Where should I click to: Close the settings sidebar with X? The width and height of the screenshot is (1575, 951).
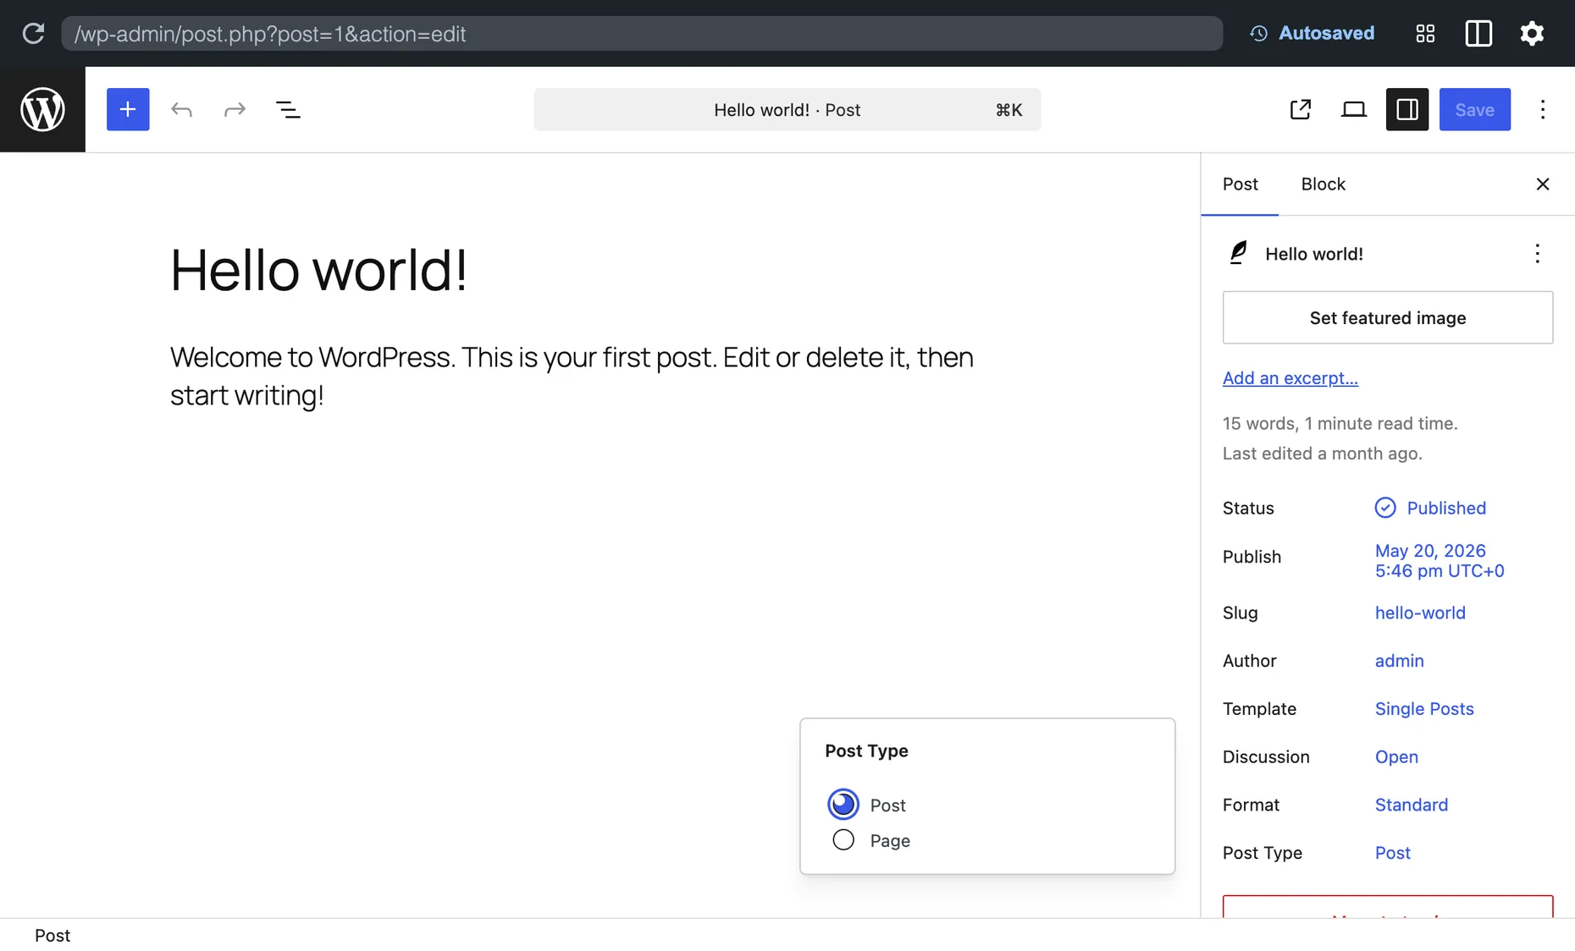(1543, 184)
